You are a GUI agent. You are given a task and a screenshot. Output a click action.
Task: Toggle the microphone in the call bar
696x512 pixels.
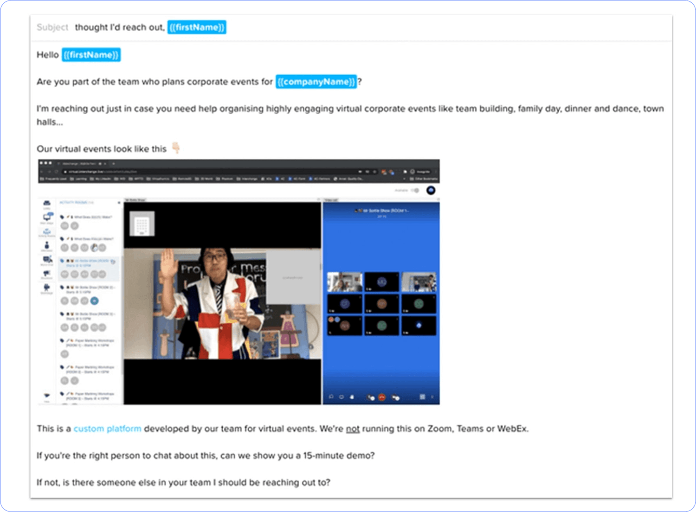tap(370, 397)
